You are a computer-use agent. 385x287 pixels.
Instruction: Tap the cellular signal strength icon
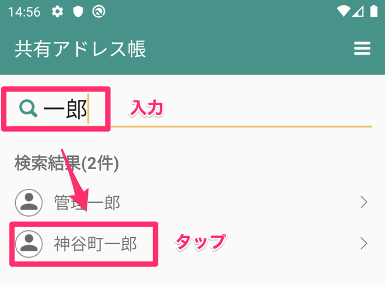(358, 12)
